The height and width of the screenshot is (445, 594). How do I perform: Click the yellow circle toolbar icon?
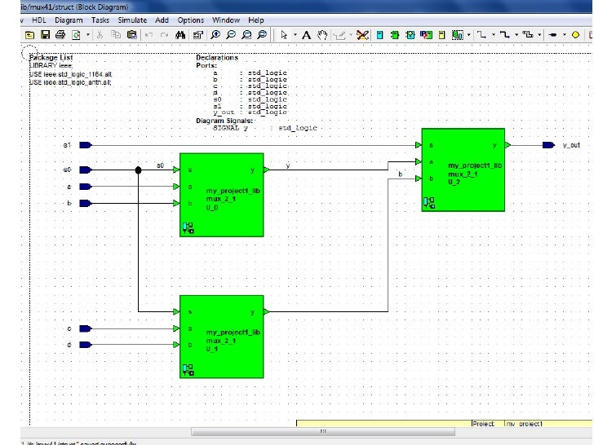(x=575, y=35)
